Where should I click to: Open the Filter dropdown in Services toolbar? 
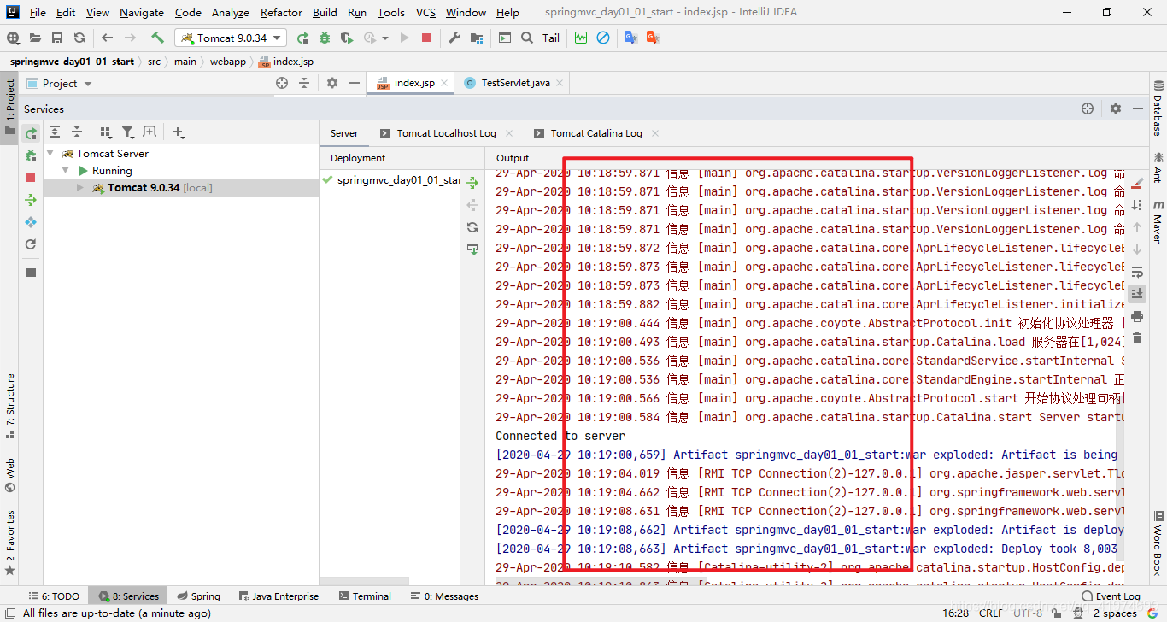click(127, 132)
